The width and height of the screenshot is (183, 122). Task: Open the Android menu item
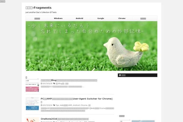click(79, 18)
